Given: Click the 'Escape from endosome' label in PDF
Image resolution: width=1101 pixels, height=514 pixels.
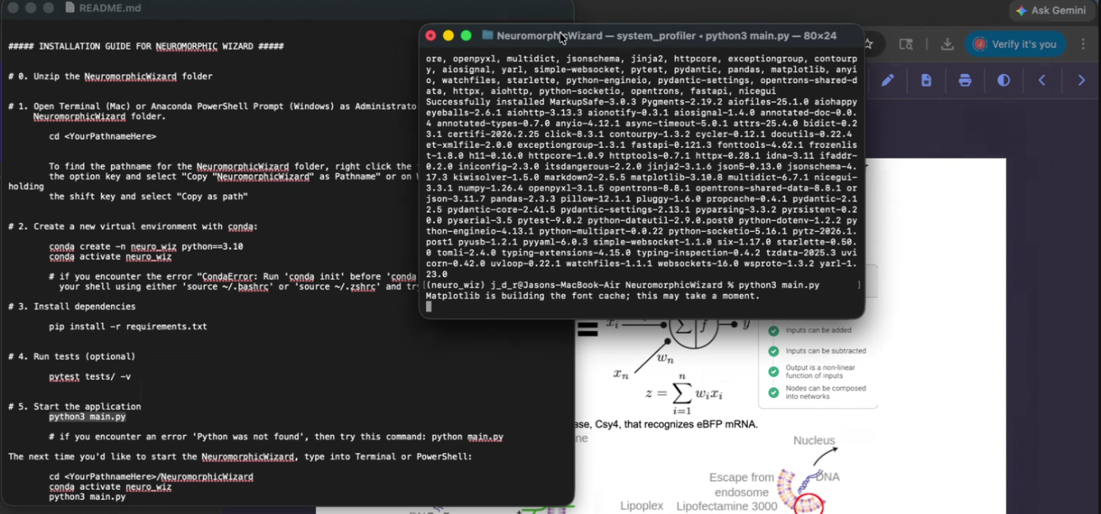Looking at the screenshot, I should (x=741, y=485).
